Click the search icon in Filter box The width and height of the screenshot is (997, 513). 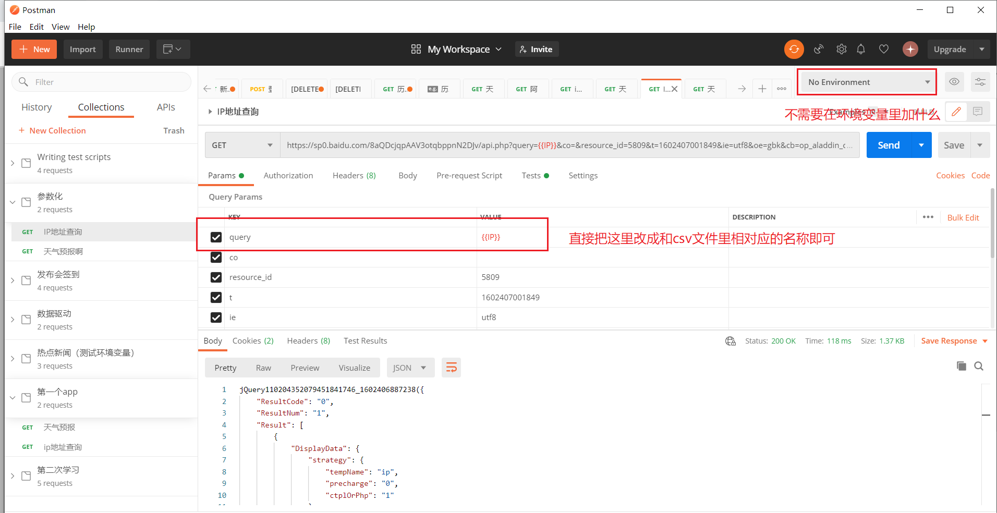point(23,82)
